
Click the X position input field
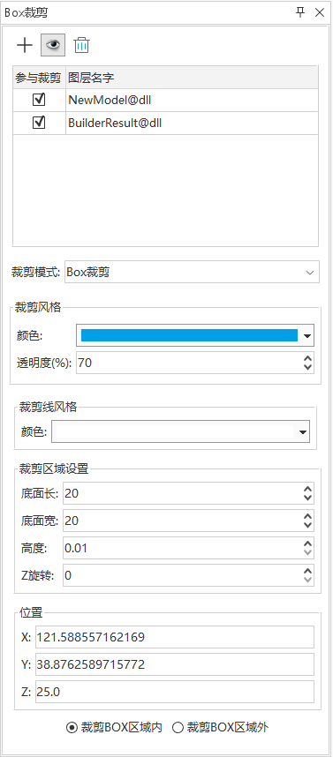pos(175,637)
